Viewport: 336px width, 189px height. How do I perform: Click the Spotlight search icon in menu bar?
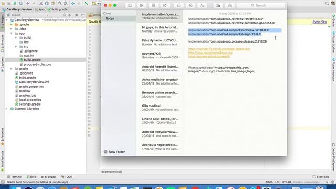327,3
